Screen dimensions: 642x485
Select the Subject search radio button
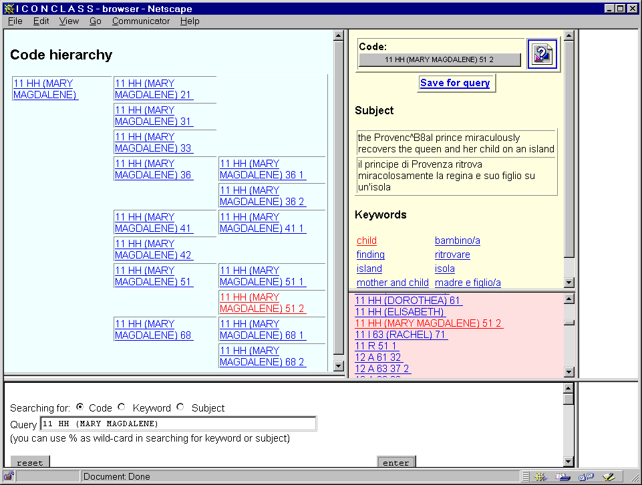(x=180, y=407)
